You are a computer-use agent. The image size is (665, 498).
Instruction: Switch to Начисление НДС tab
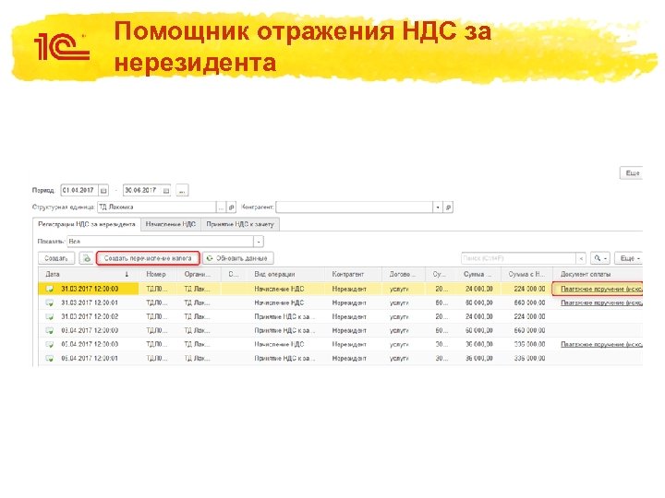click(x=171, y=224)
